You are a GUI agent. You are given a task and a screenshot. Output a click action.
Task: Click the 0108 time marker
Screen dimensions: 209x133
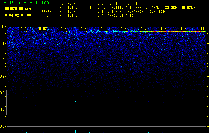162,29
